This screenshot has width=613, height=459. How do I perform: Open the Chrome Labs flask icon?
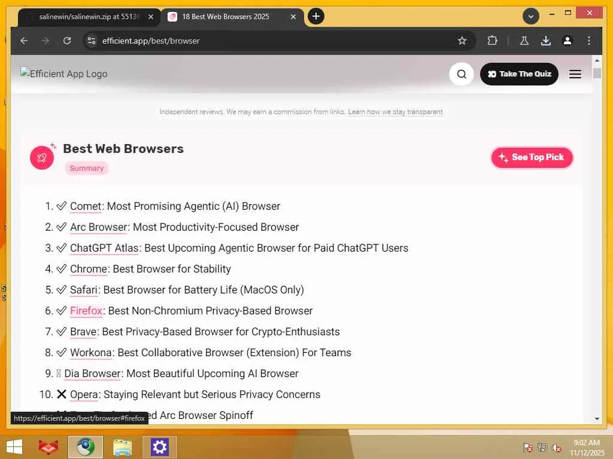(x=524, y=41)
